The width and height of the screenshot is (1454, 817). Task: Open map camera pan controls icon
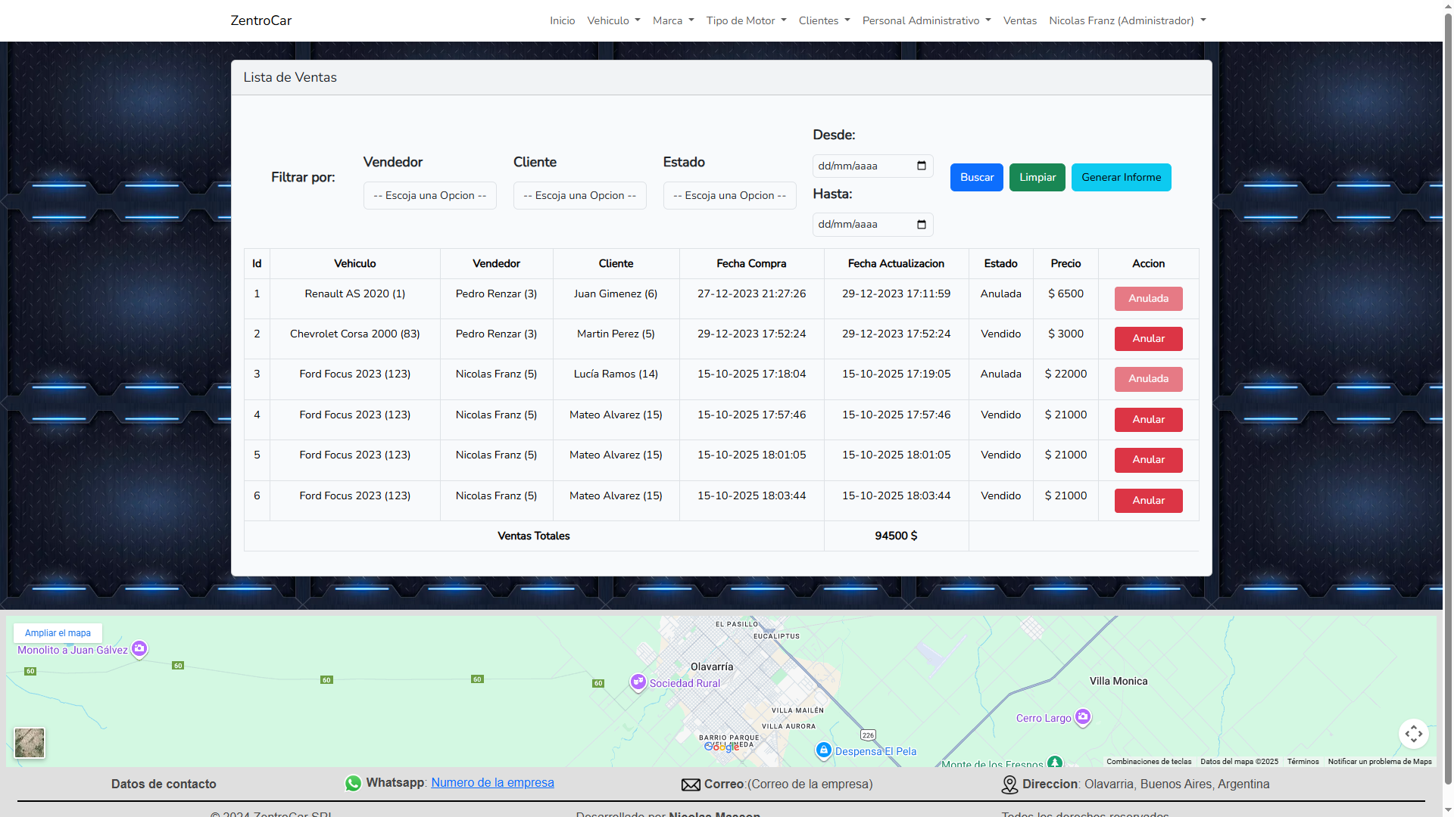tap(1413, 733)
